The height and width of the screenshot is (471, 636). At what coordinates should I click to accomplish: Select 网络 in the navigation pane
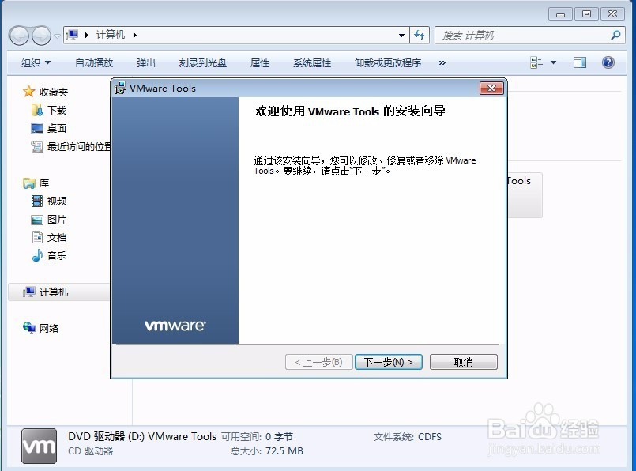pos(49,328)
